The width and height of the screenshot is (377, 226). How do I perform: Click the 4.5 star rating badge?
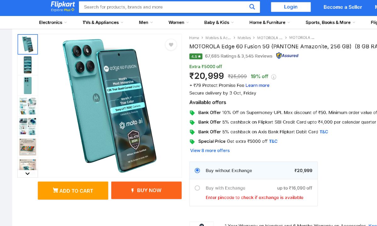tap(196, 56)
